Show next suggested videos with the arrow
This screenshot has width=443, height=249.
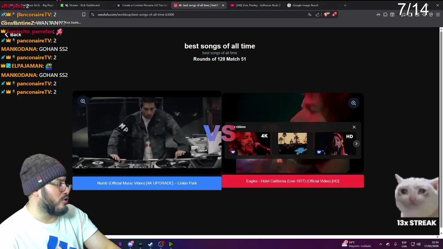356,144
